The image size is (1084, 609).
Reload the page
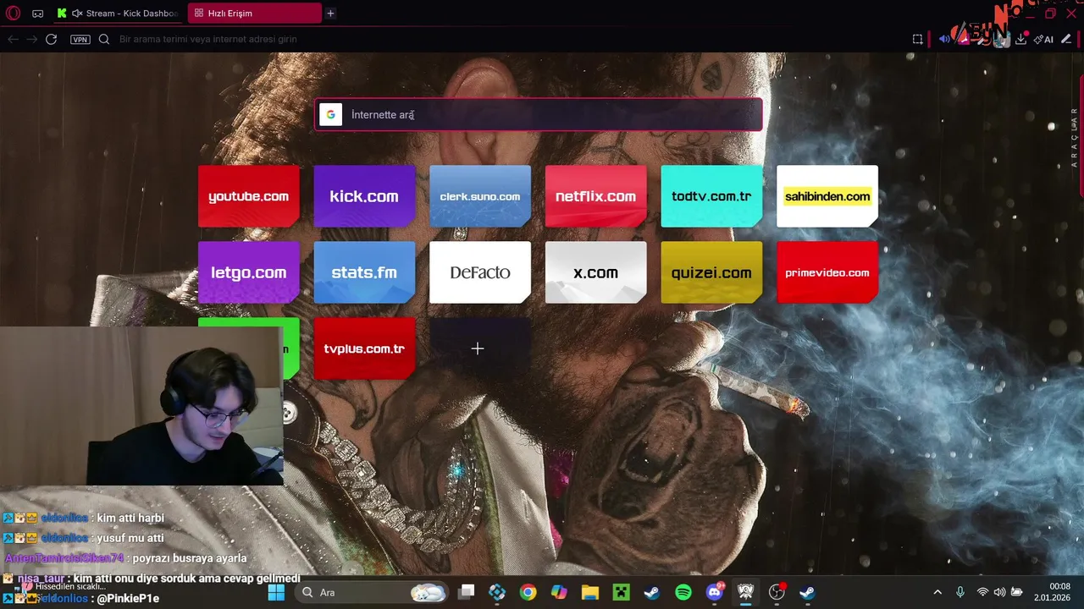(51, 39)
